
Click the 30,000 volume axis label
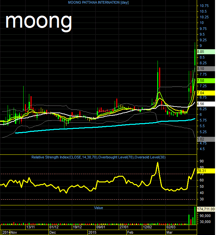205,222
